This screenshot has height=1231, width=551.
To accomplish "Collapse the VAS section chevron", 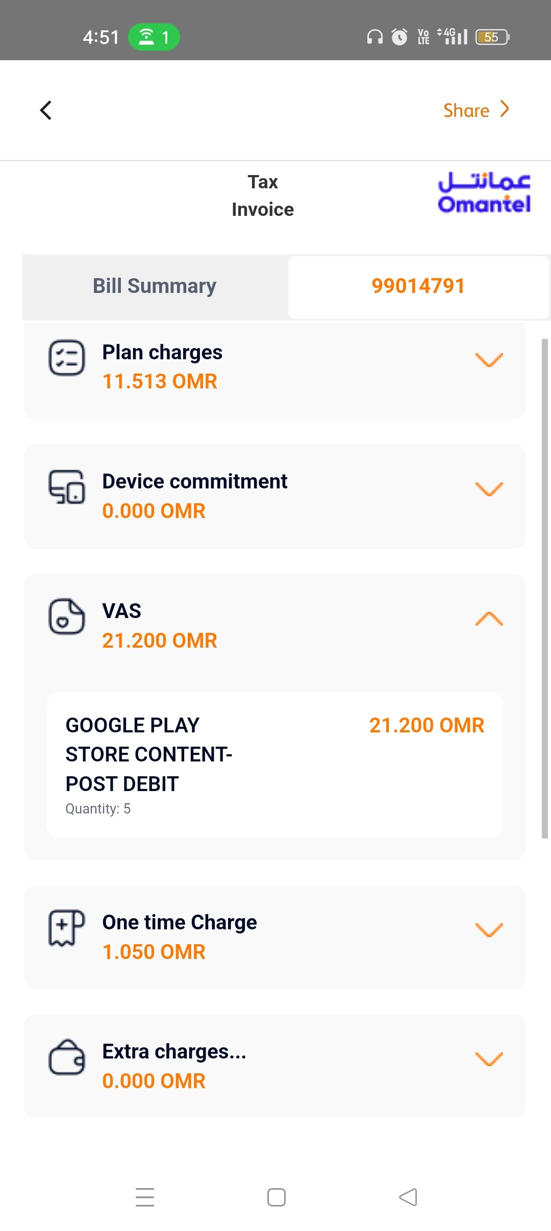I will point(489,619).
